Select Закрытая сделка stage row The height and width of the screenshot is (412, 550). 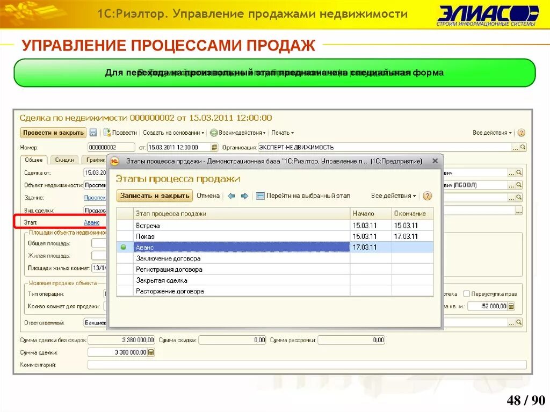tap(275, 280)
